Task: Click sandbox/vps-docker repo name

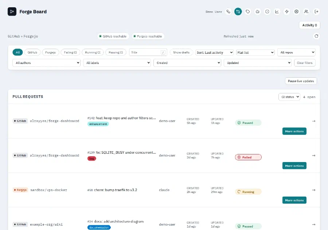Action: tap(49, 190)
